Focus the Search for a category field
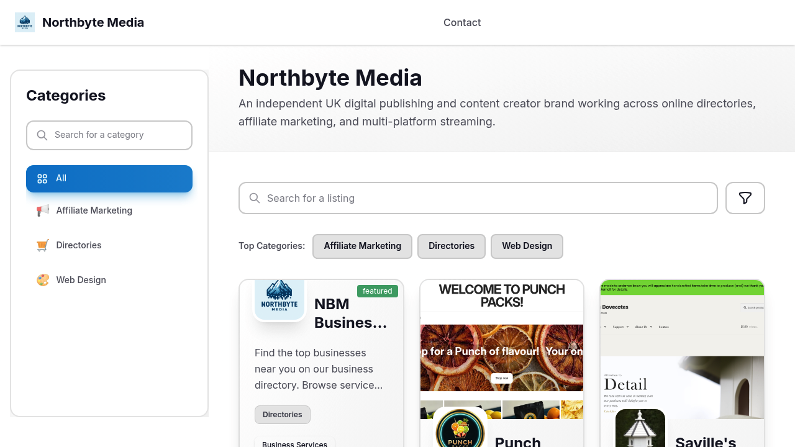The height and width of the screenshot is (447, 795). point(109,135)
